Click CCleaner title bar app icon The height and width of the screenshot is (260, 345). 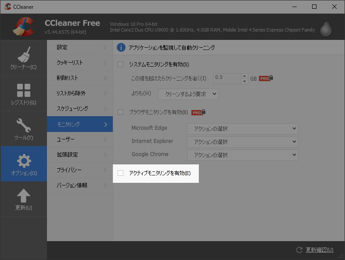pos(7,7)
